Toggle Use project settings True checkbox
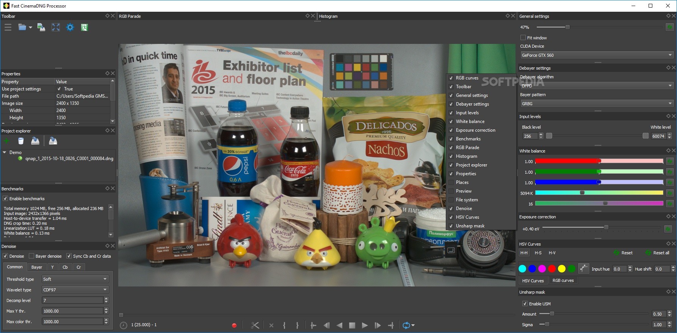The width and height of the screenshot is (677, 333). pos(59,89)
